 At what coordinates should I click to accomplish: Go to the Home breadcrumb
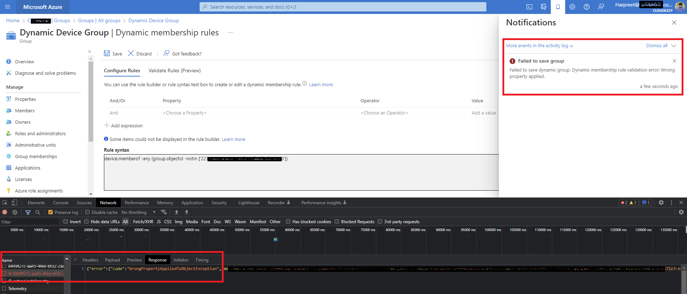[13, 20]
